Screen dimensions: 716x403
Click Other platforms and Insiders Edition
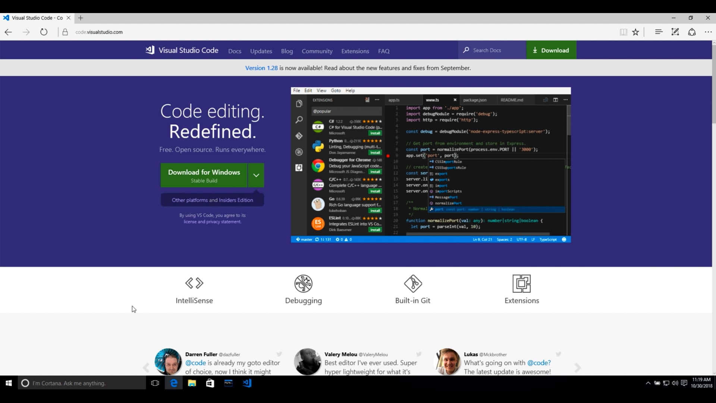(x=212, y=200)
